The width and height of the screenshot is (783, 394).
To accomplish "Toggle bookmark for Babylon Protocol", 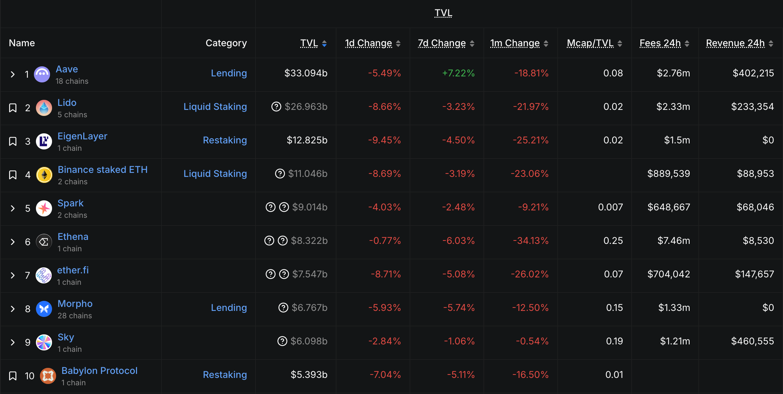I will click(13, 376).
